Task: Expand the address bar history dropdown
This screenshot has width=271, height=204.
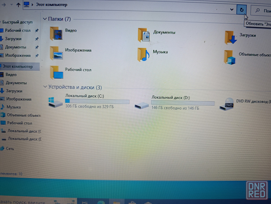Action: (232, 9)
